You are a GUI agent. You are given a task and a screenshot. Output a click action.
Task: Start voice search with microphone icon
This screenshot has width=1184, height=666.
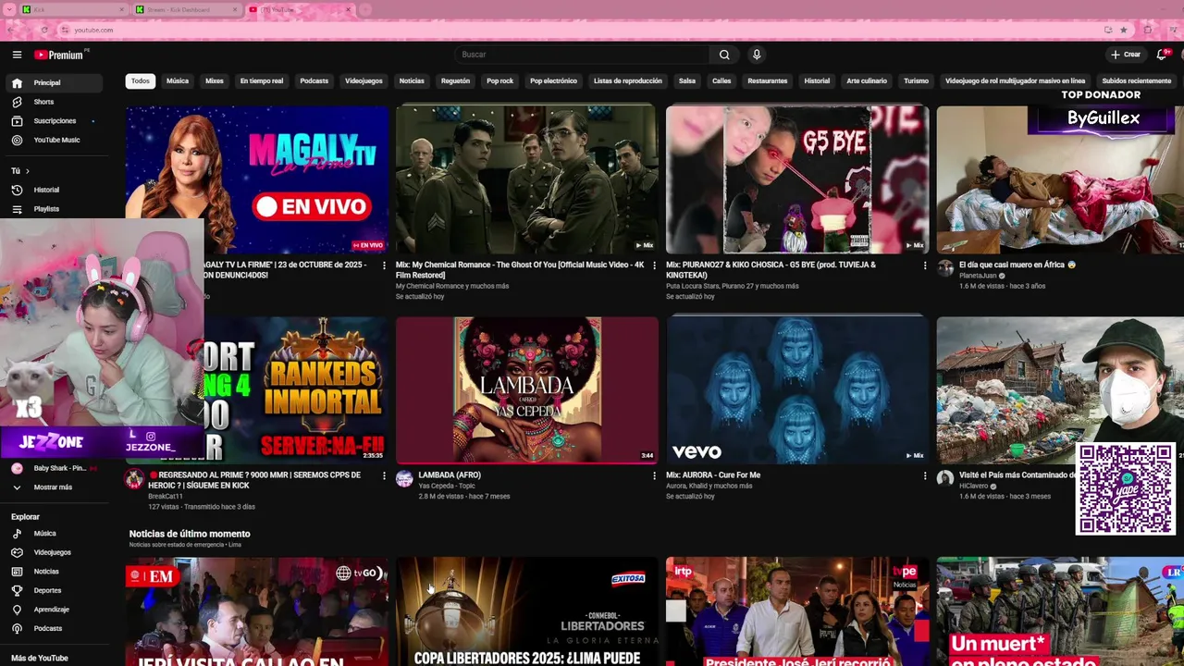pos(757,55)
